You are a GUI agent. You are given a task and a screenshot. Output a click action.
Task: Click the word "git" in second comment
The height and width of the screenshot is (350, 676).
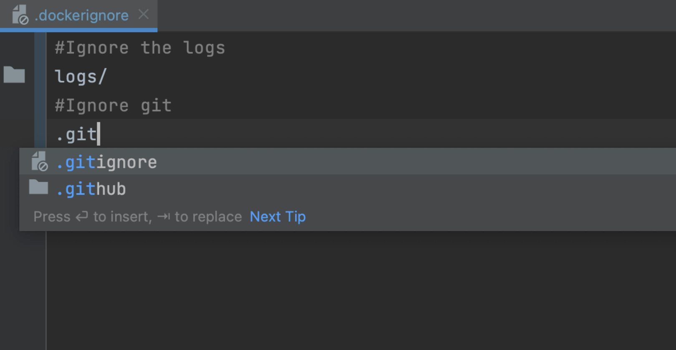[156, 105]
